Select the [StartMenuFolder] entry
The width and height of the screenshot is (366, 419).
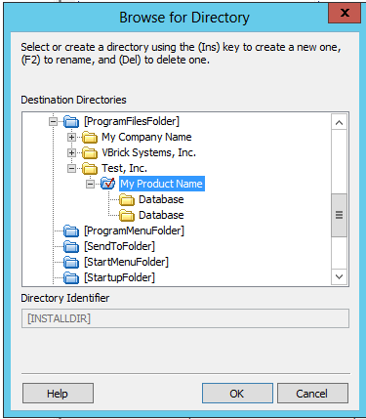pyautogui.click(x=126, y=262)
